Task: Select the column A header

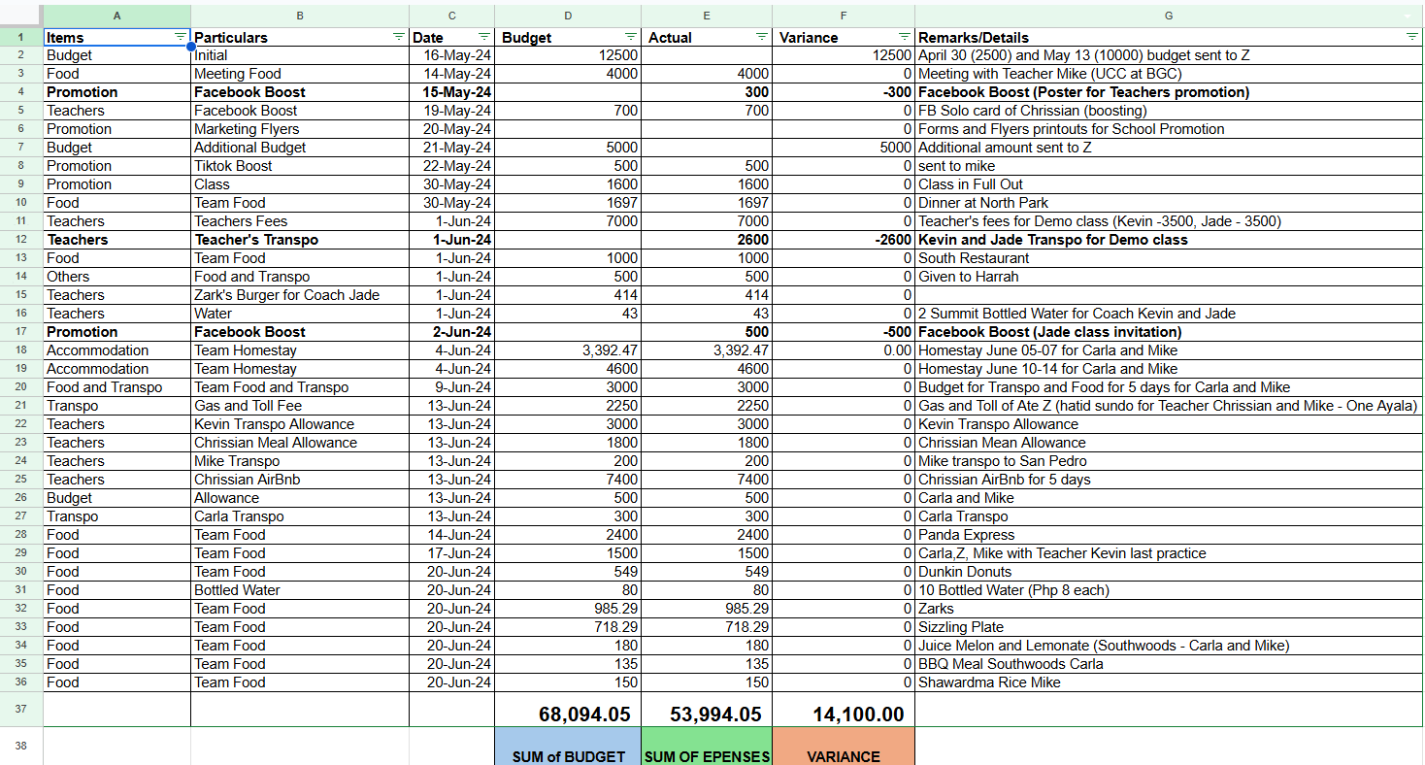Action: [116, 16]
